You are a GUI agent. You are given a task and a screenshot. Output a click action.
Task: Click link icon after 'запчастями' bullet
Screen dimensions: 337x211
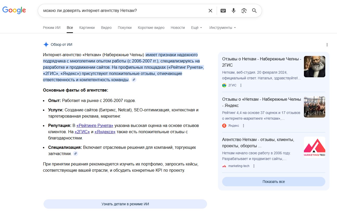point(76,154)
